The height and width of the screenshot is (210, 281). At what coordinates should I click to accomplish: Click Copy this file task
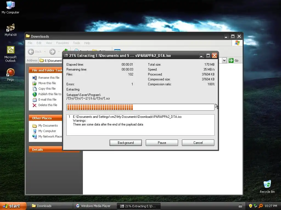click(47, 89)
